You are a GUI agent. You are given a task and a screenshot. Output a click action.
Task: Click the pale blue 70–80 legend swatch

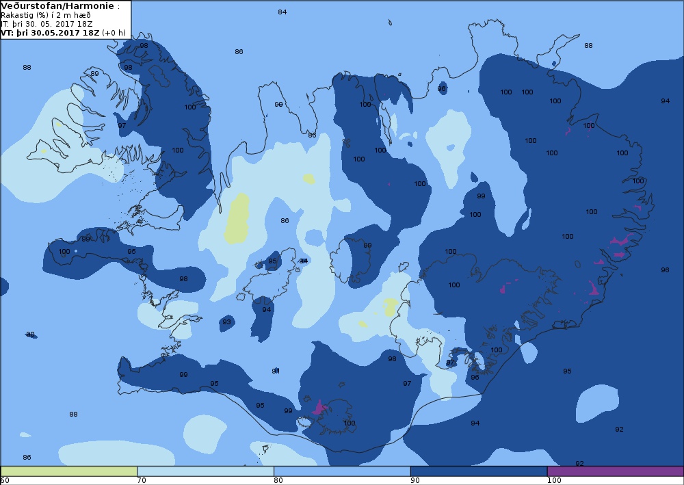point(205,471)
